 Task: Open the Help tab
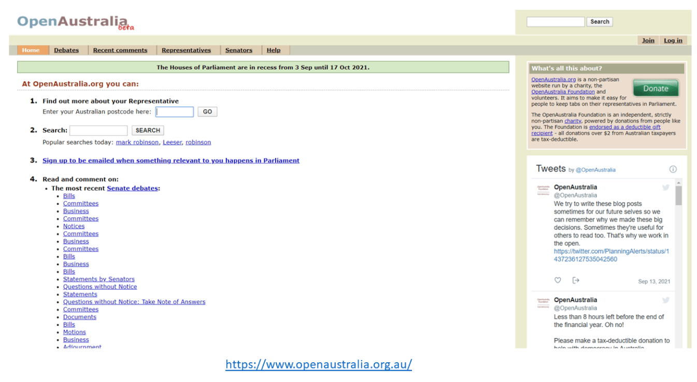[x=274, y=50]
